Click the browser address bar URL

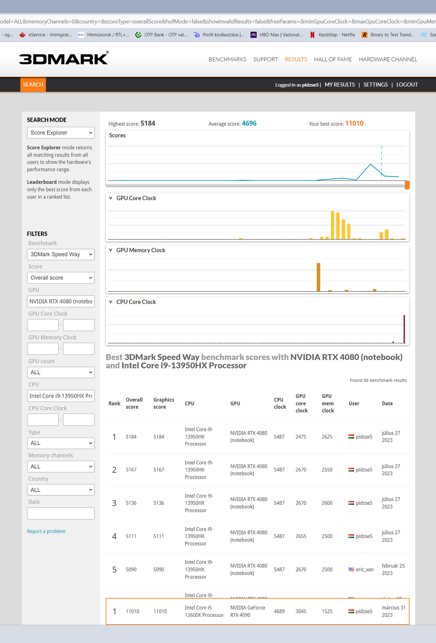[218, 21]
